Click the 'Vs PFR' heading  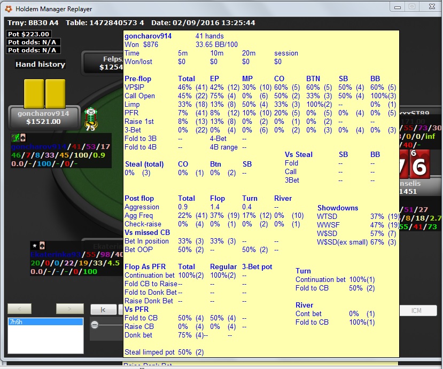pos(136,309)
